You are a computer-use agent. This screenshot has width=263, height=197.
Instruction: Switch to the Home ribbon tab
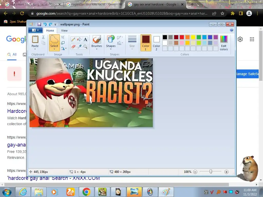tap(50, 31)
